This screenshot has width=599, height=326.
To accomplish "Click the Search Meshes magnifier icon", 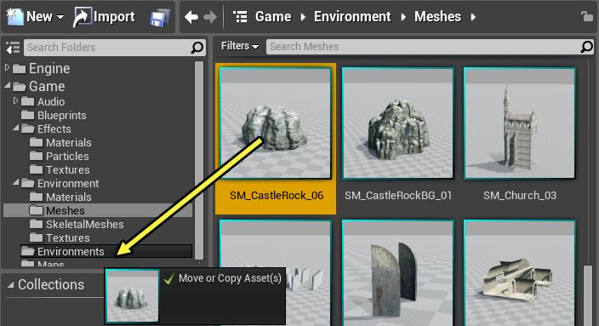I will [587, 47].
